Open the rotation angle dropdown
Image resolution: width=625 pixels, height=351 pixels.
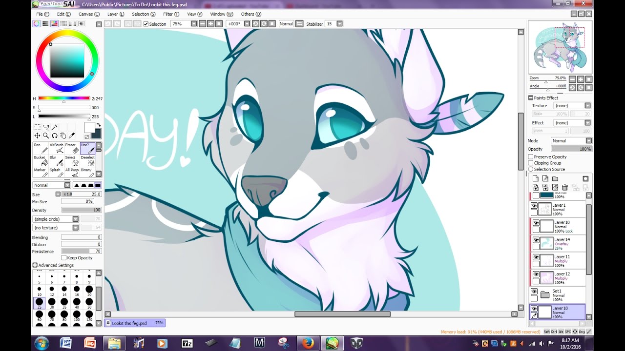(x=247, y=24)
